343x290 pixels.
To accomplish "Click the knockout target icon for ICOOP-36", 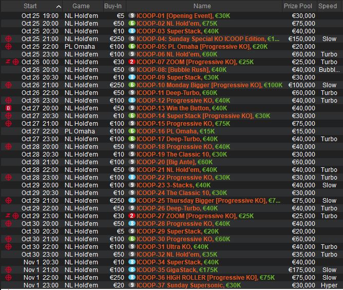I will click(x=8, y=278).
